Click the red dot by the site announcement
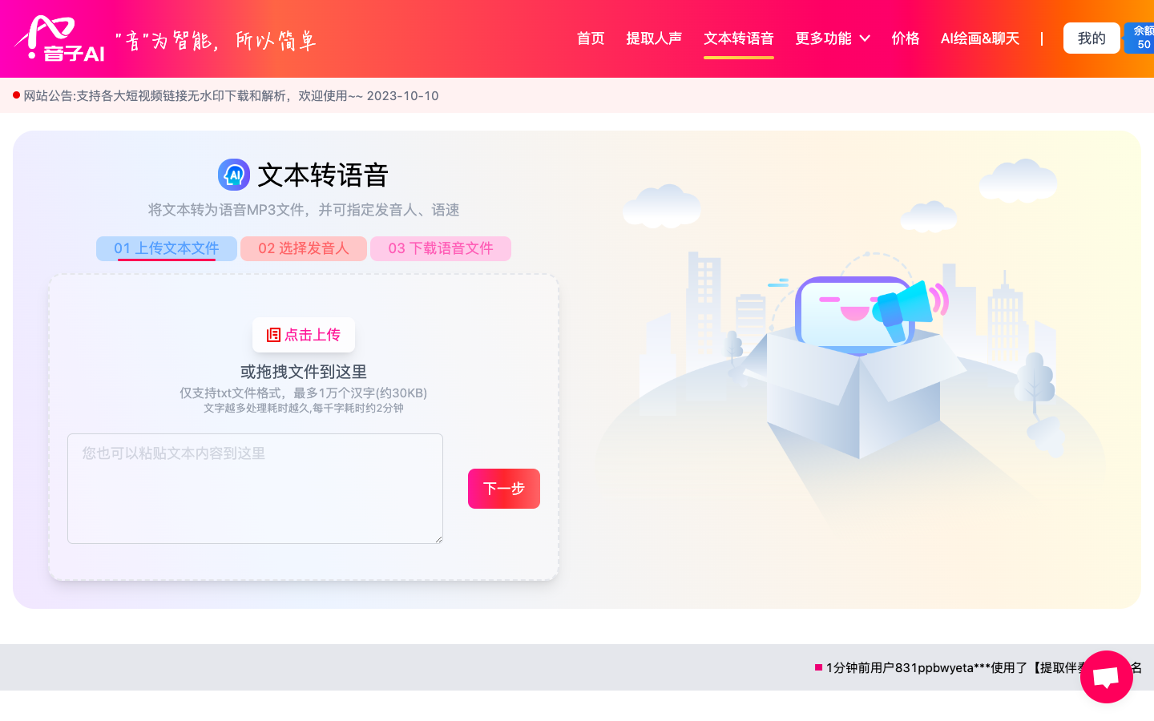The width and height of the screenshot is (1154, 721). (x=16, y=95)
